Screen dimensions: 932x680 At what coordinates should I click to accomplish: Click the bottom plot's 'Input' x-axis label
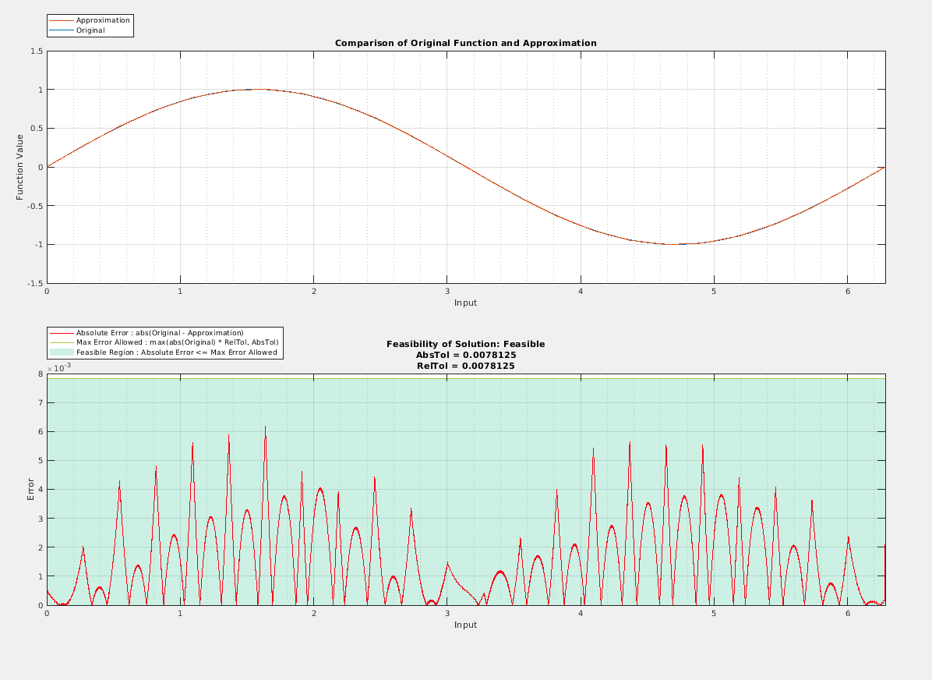tap(465, 625)
